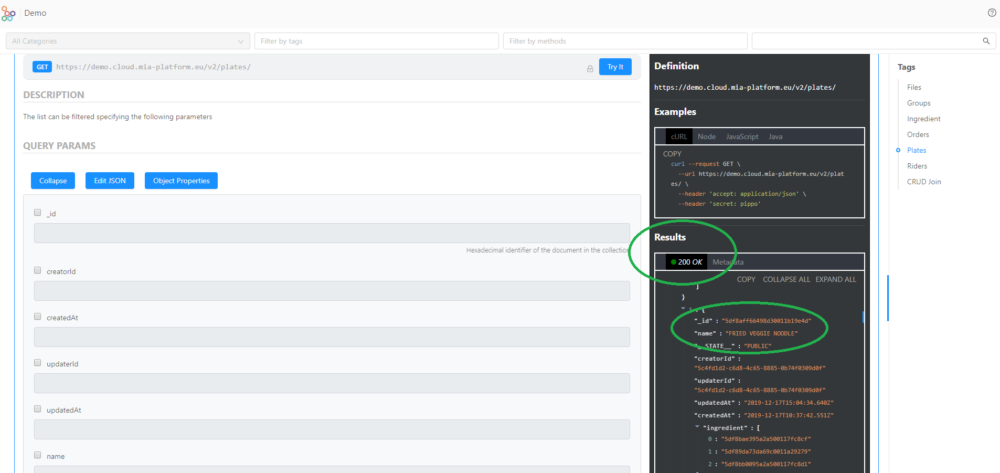Enable the _id parameter checkbox

pos(38,213)
